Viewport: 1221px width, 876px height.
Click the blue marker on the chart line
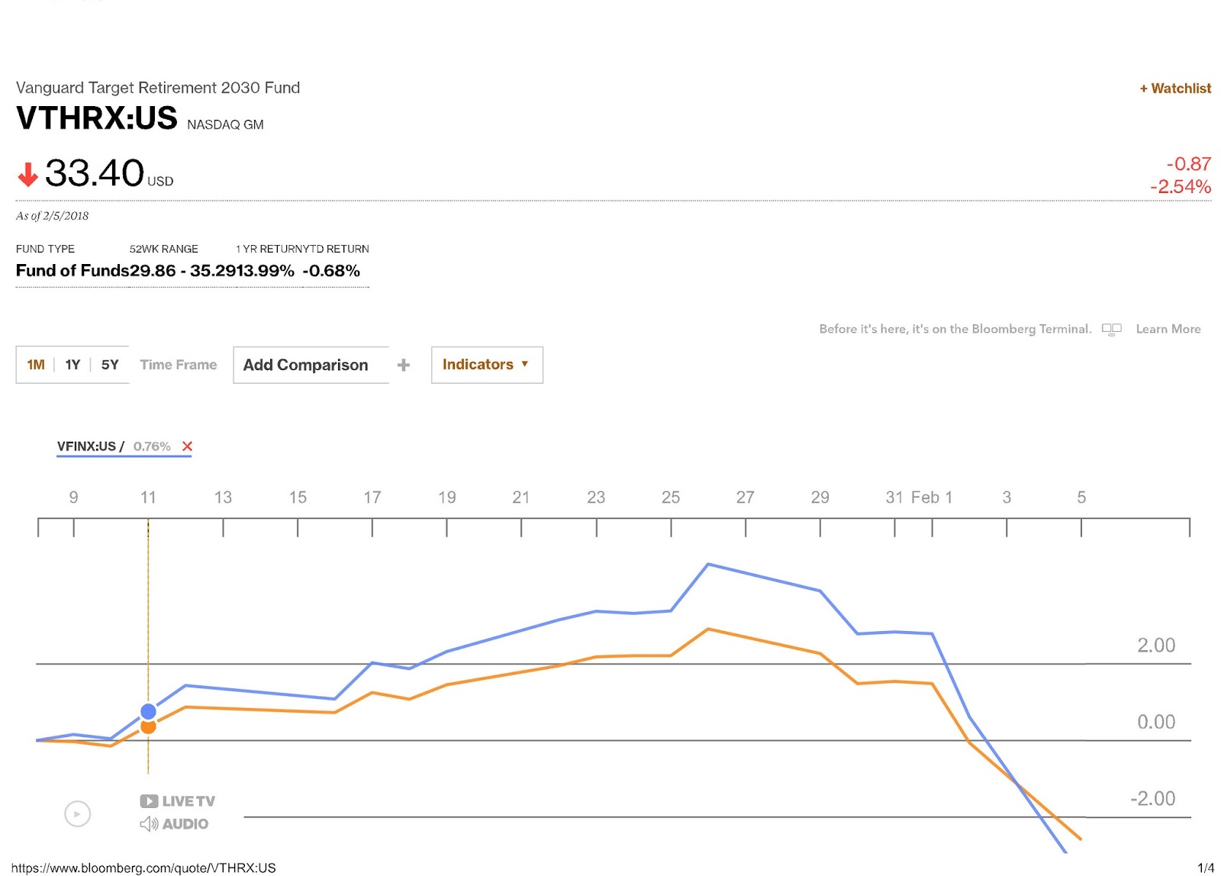tap(148, 710)
